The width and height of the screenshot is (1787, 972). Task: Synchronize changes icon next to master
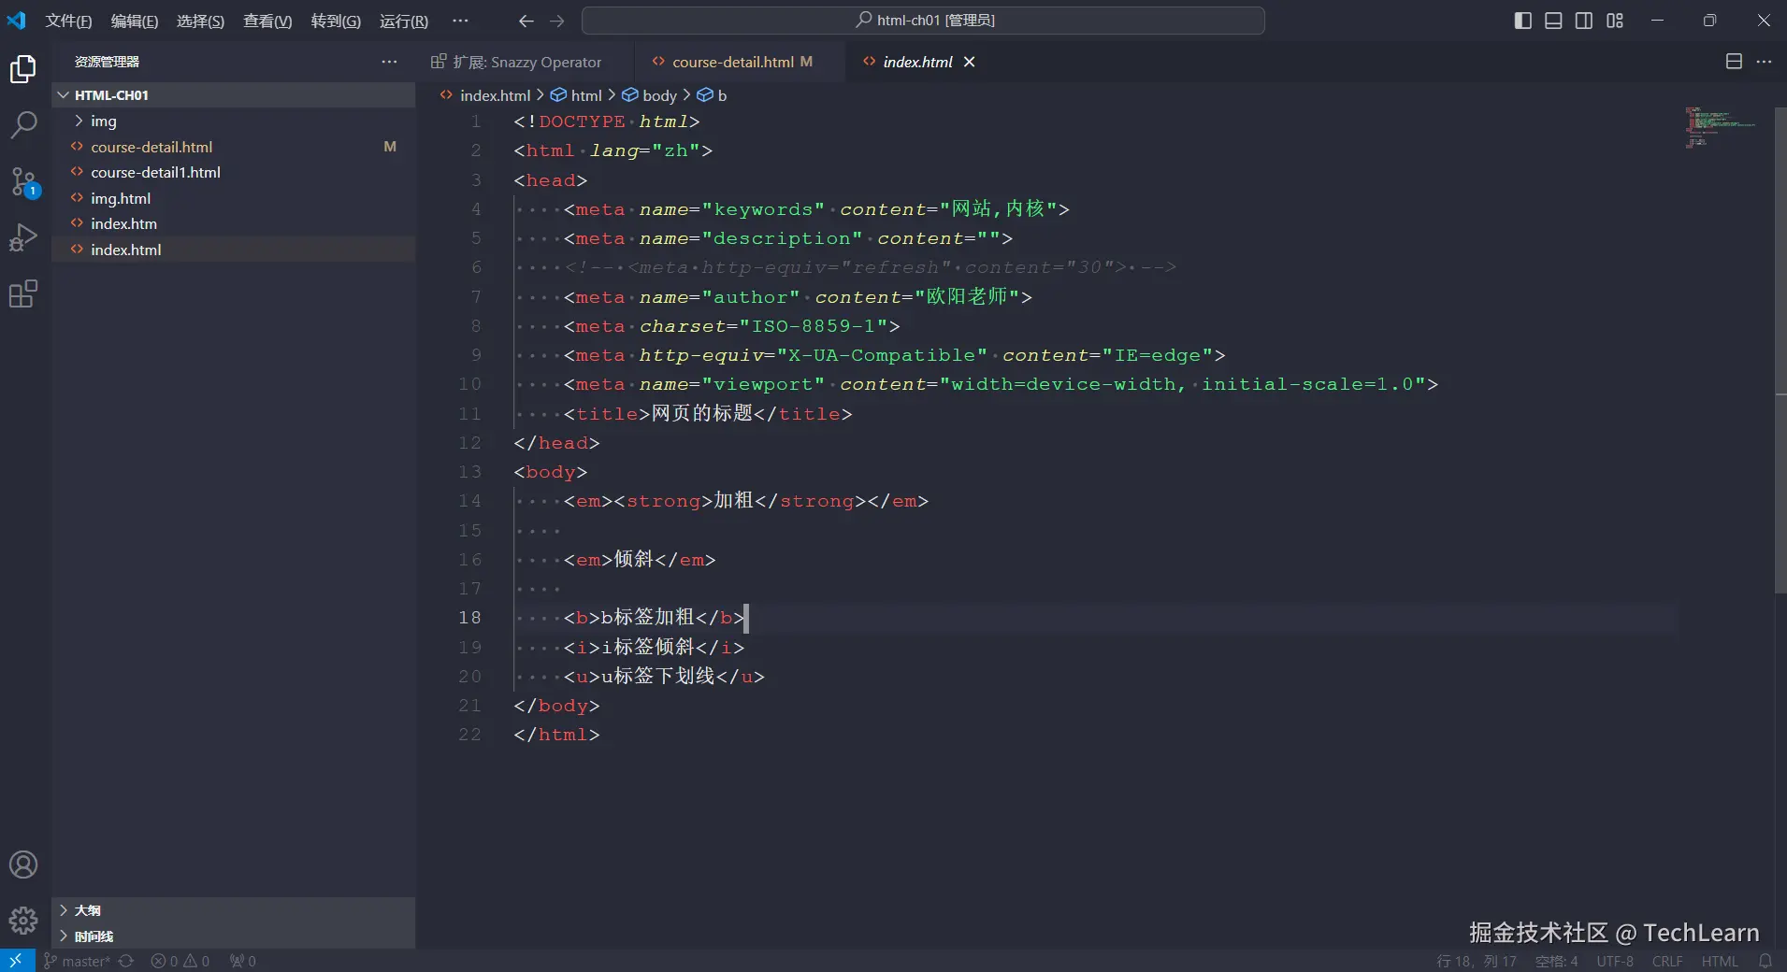point(126,961)
